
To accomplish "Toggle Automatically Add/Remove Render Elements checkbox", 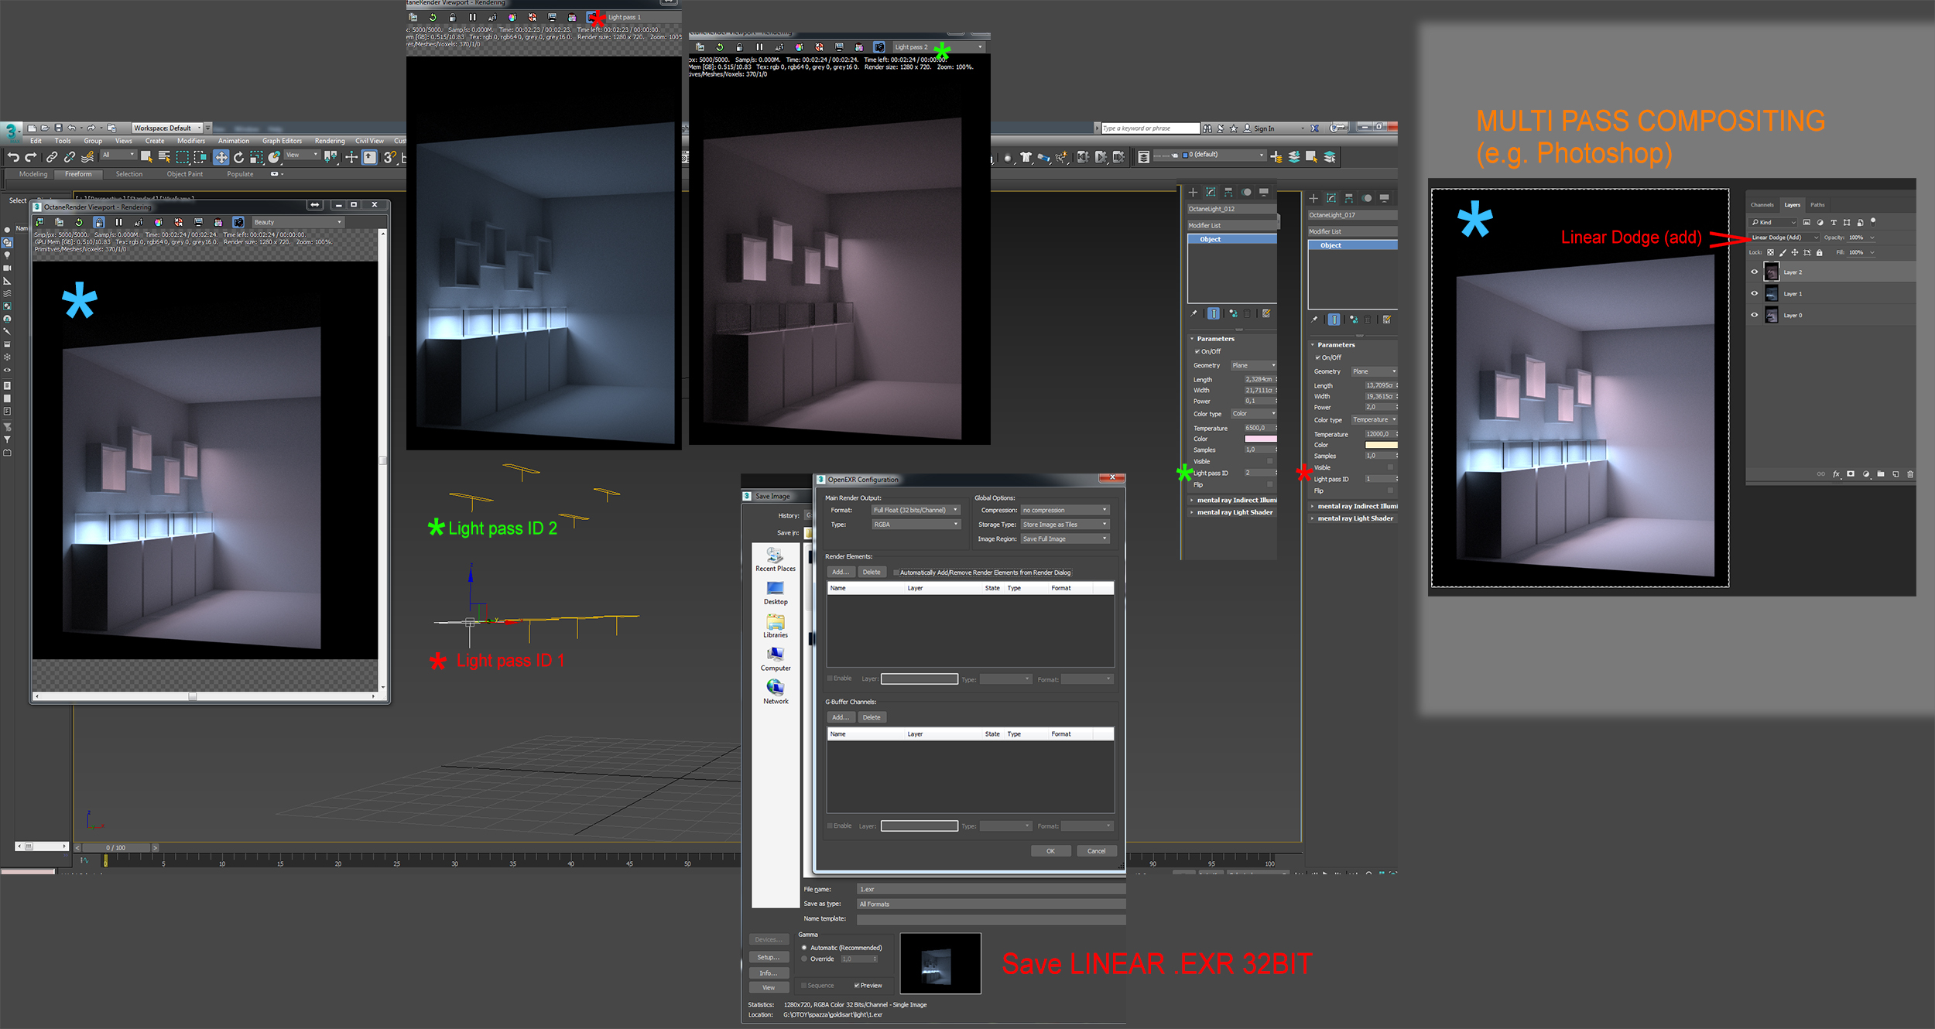I will click(x=896, y=573).
